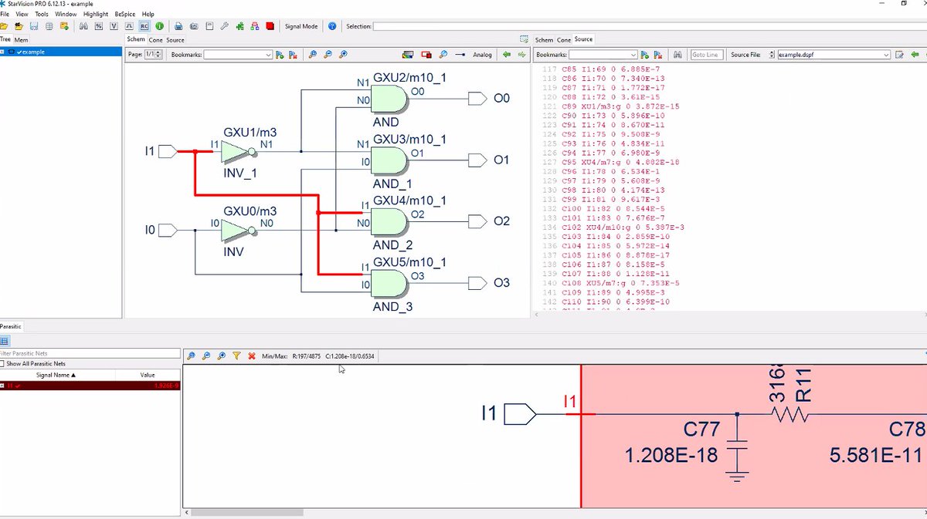This screenshot has width=927, height=519.
Task: Click the green back arrow in schematic toolbar
Action: point(507,55)
